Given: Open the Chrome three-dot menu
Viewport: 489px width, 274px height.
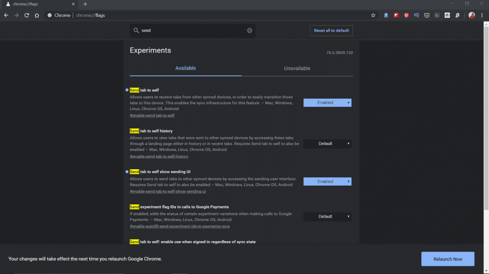Looking at the screenshot, I should point(482,15).
